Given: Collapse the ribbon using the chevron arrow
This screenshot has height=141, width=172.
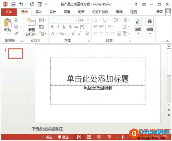Looking at the screenshot, I should [167, 41].
